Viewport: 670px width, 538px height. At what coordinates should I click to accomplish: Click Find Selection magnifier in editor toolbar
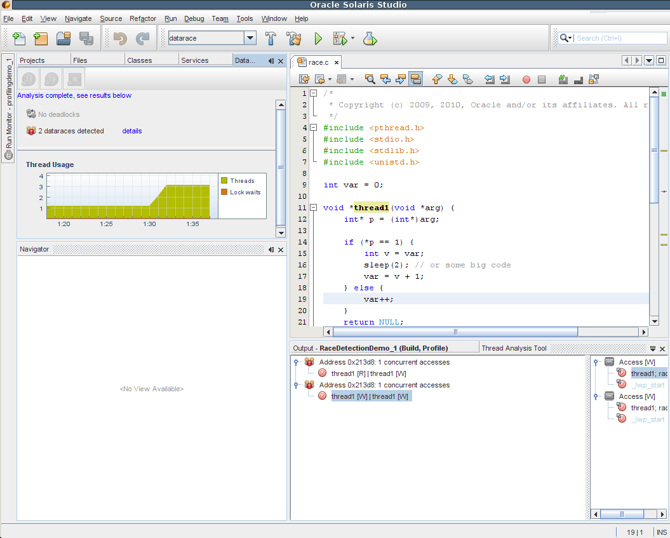click(370, 79)
